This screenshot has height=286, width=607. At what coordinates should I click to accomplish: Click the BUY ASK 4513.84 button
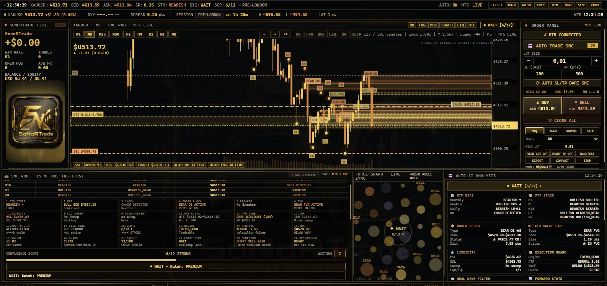[543, 106]
